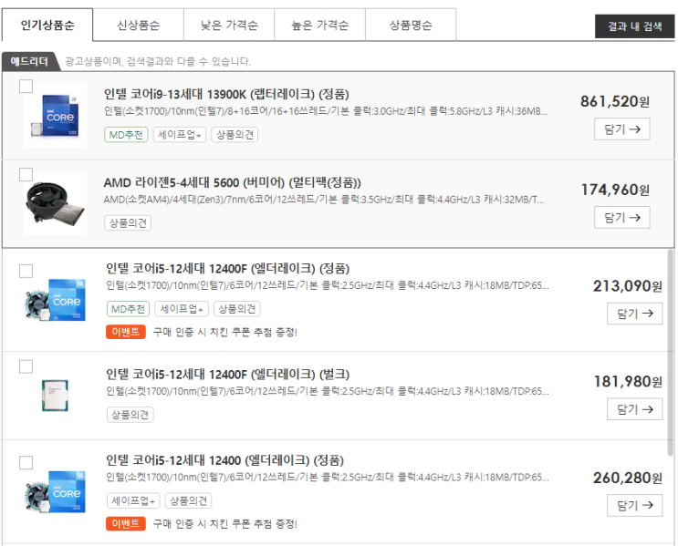Add the 260,280원 item with 담기

pyautogui.click(x=634, y=505)
